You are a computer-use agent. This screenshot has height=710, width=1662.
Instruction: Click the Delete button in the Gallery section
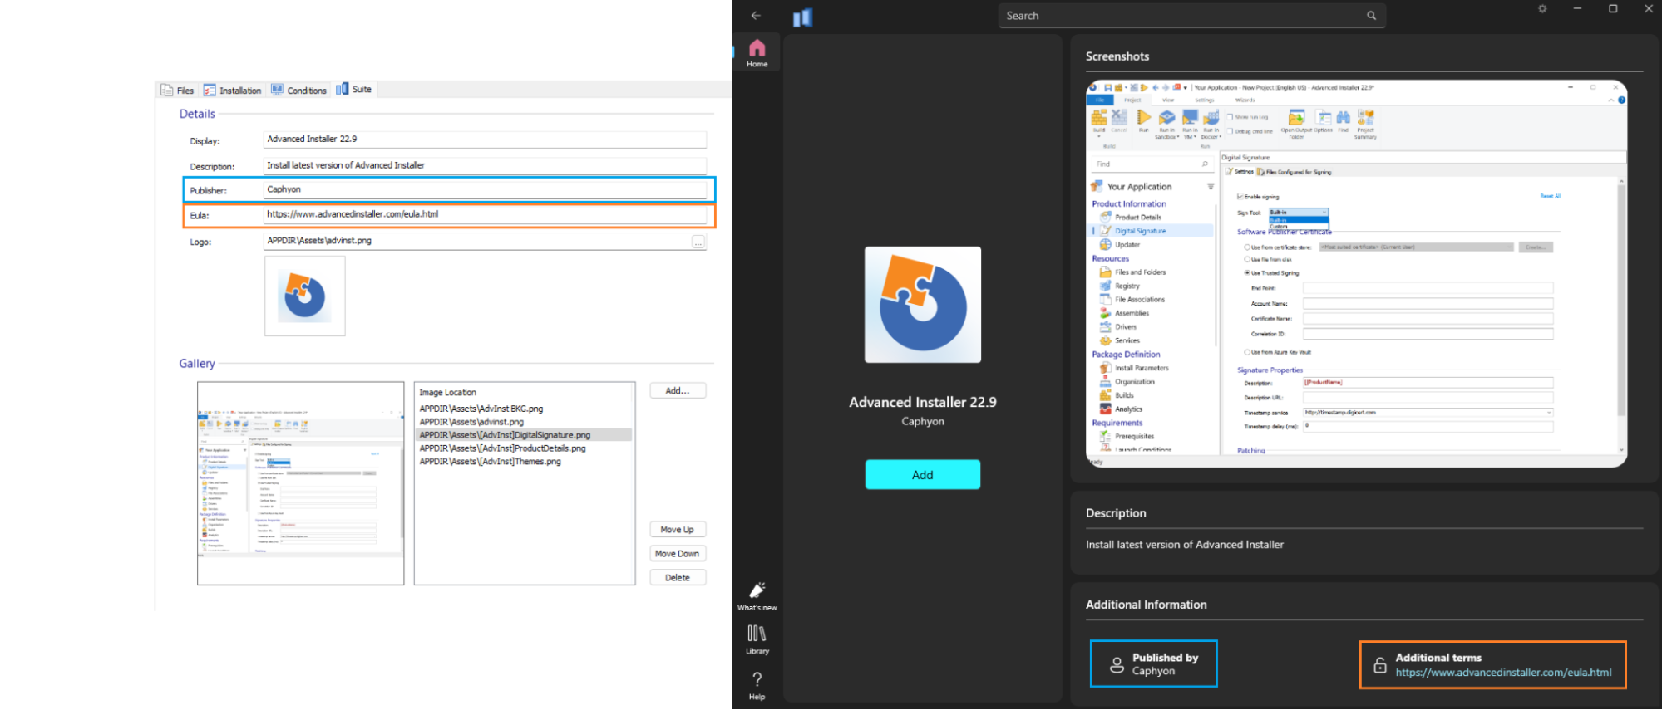click(678, 578)
